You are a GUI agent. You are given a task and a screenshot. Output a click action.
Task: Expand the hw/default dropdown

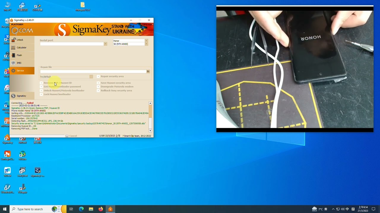pyautogui.click(x=91, y=77)
